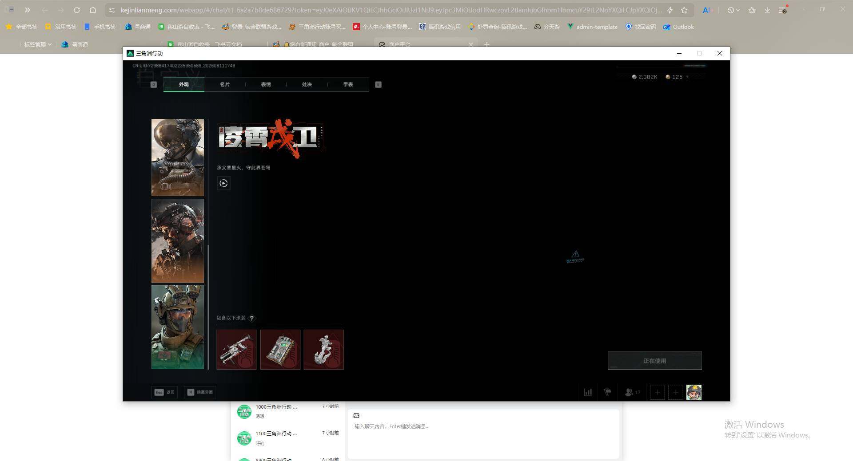The width and height of the screenshot is (853, 461).
Task: Minimize the 三角洲行动 game window
Action: (x=679, y=53)
